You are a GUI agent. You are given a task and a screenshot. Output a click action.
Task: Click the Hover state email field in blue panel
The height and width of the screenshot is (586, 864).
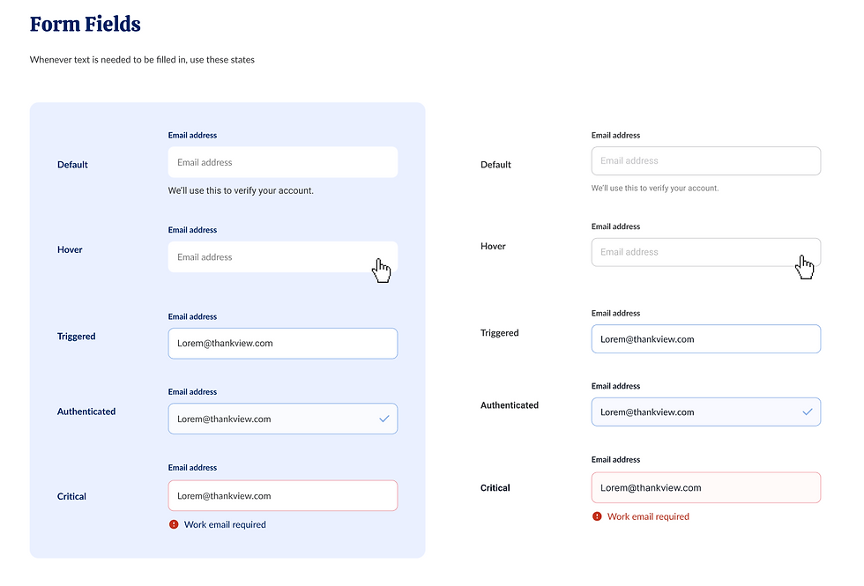(x=283, y=256)
